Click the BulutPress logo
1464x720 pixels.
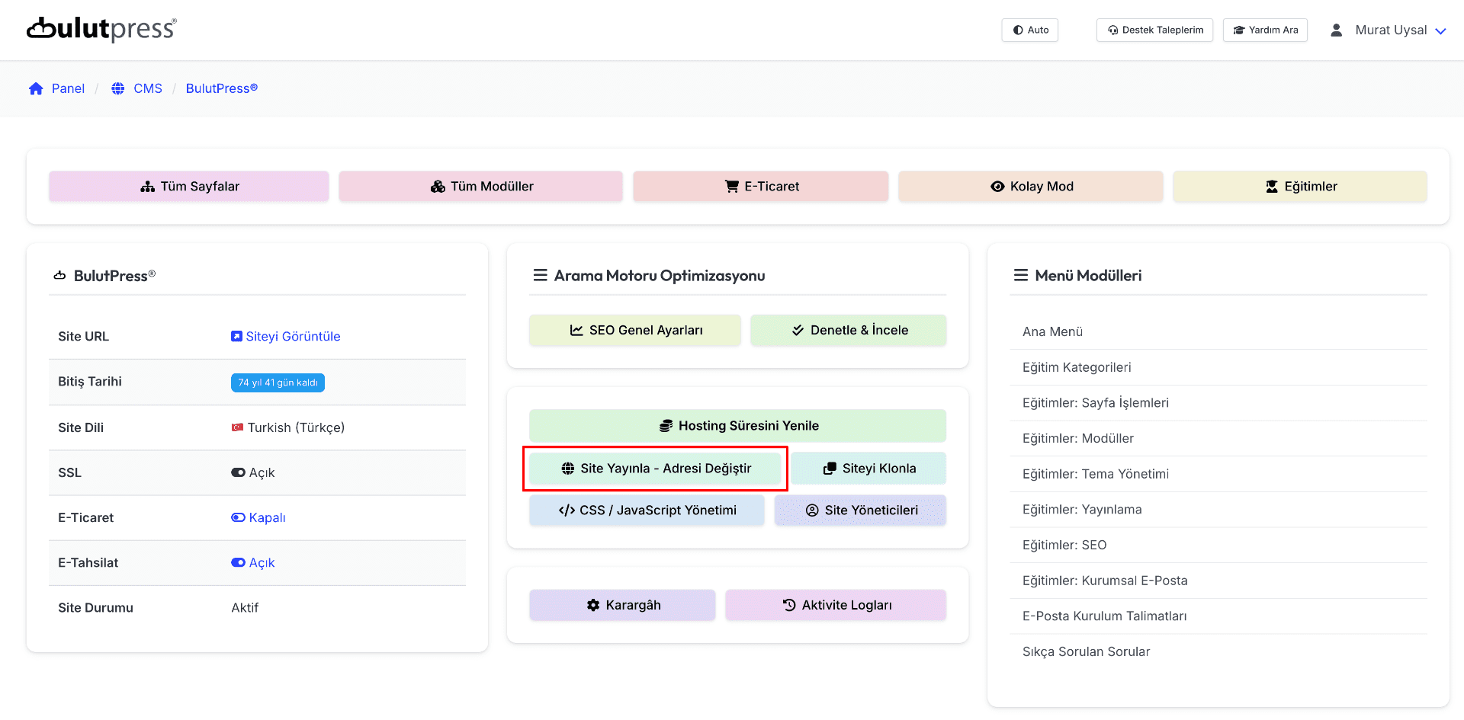101,29
